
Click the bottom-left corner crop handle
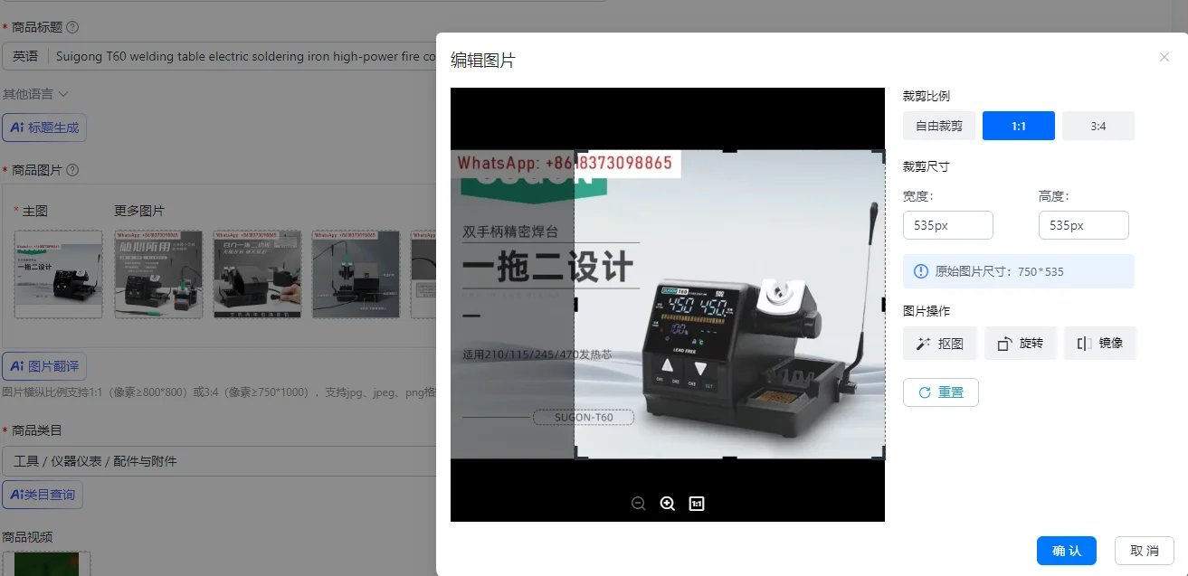click(580, 454)
